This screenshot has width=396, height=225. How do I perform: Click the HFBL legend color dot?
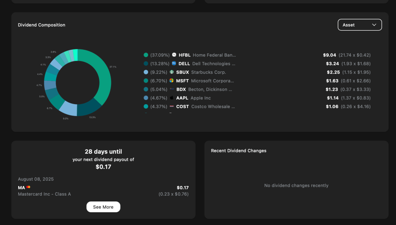click(146, 55)
